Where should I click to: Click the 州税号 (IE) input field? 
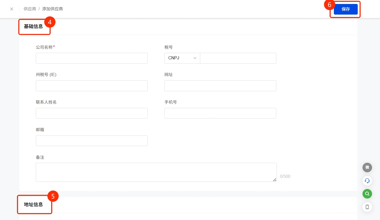point(92,86)
